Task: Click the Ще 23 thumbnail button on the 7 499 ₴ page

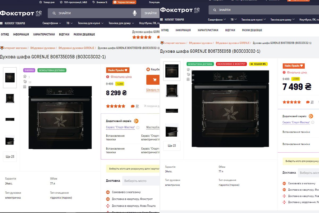Action: point(172,146)
